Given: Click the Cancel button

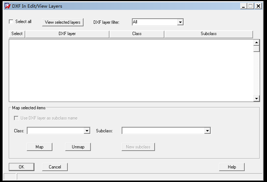Looking at the screenshot, I should pyautogui.click(x=55, y=167).
